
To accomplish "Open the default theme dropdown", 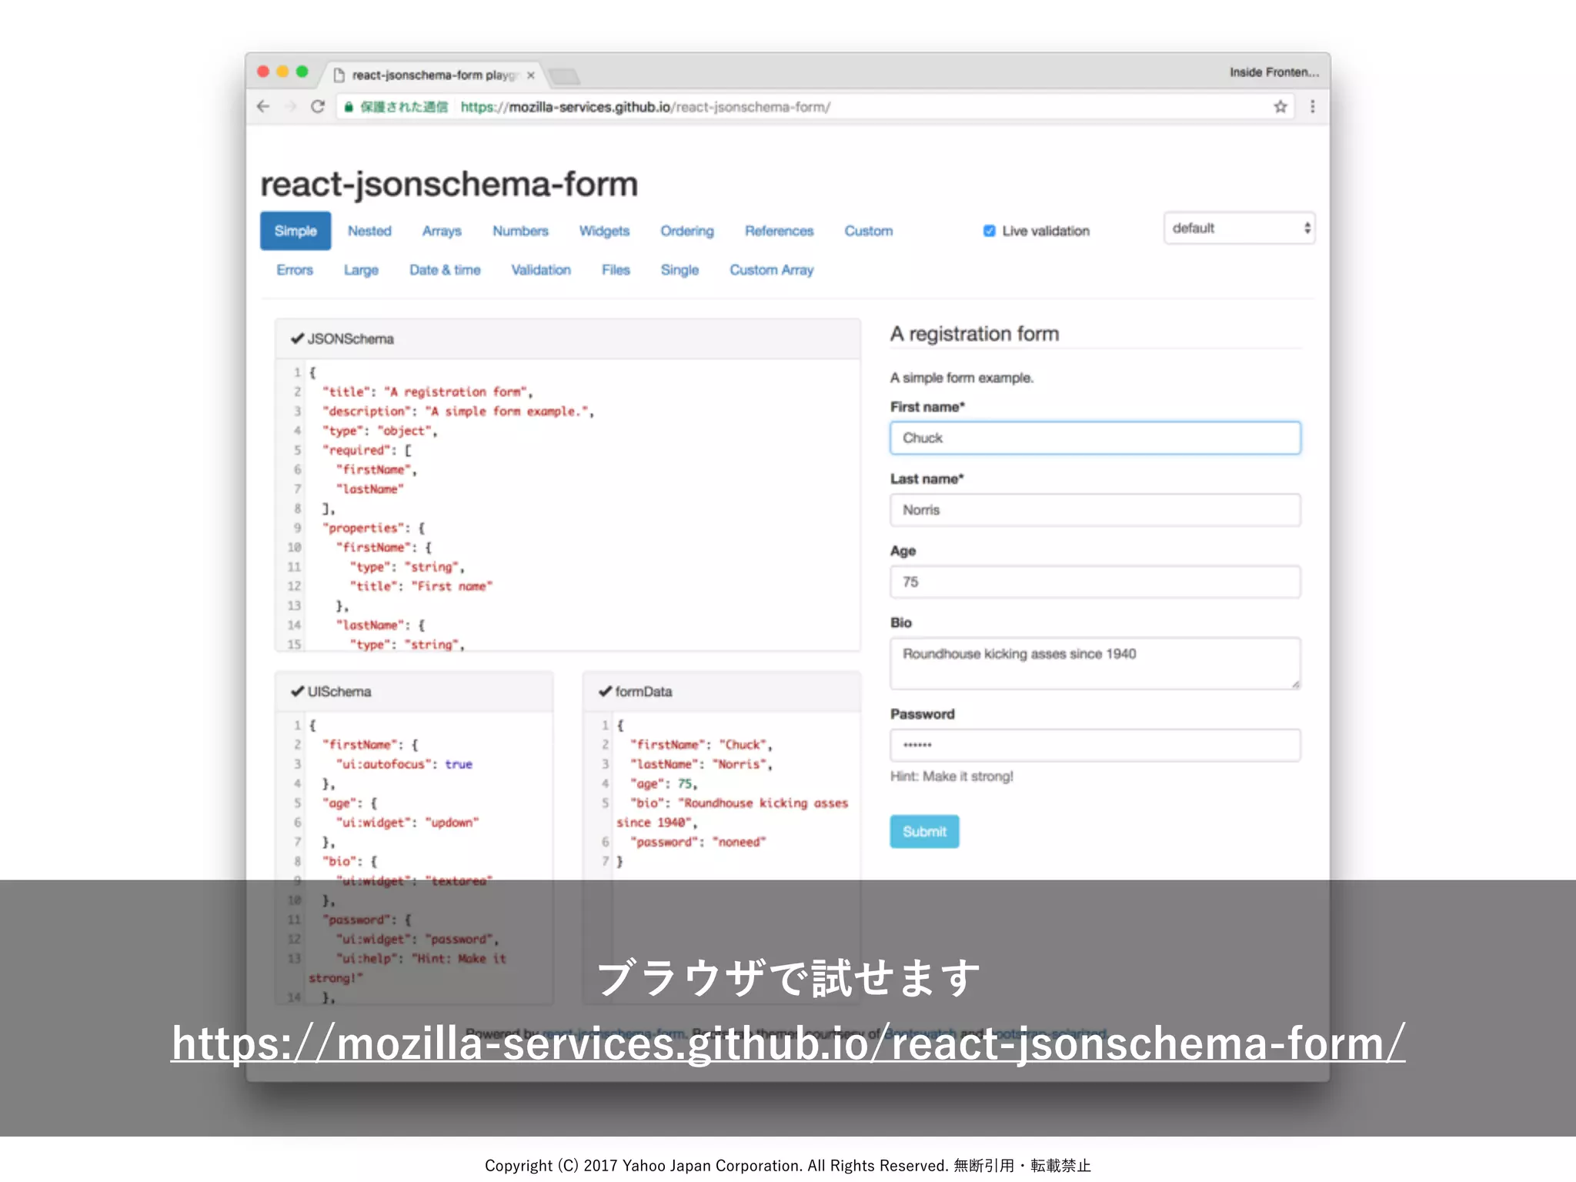I will (1238, 229).
